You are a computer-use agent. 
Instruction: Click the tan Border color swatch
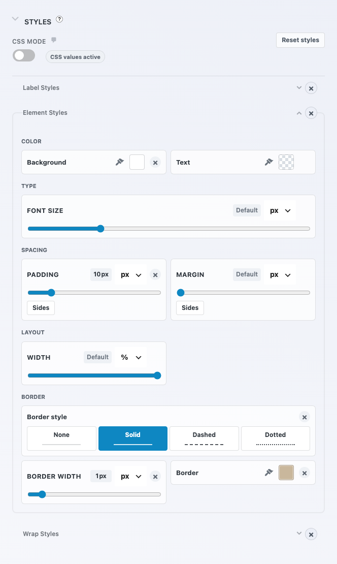(286, 473)
